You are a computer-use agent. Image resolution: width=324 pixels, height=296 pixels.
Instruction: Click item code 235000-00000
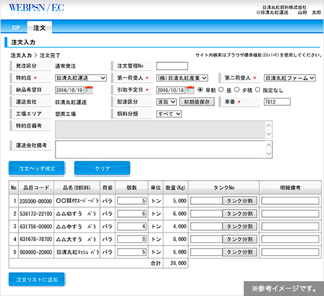(36, 201)
